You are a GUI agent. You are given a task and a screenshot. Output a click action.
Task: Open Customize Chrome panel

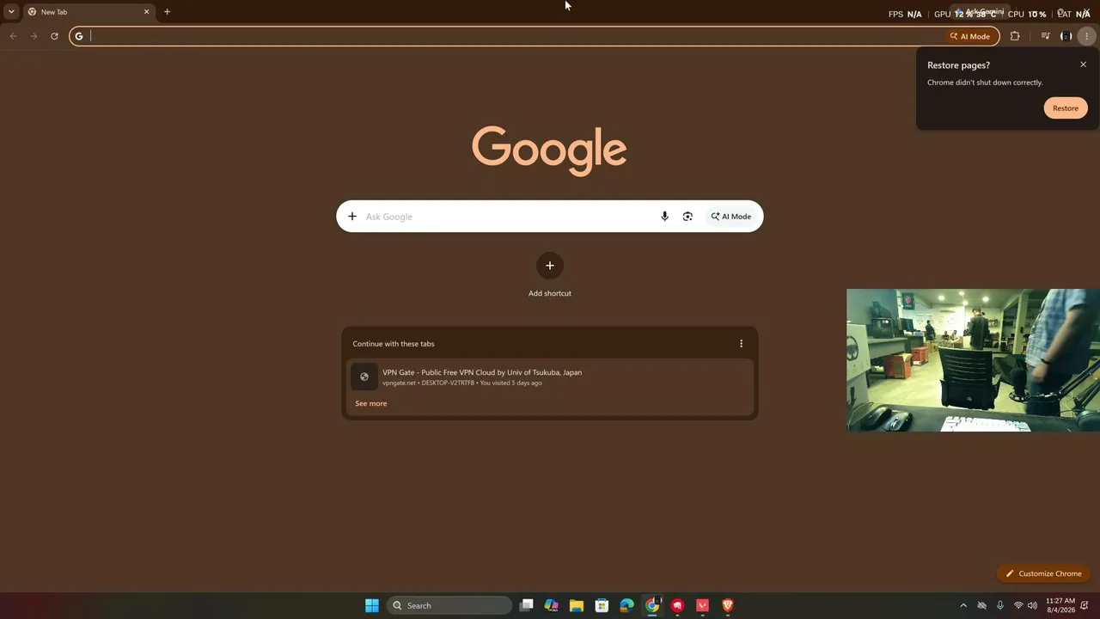point(1044,573)
